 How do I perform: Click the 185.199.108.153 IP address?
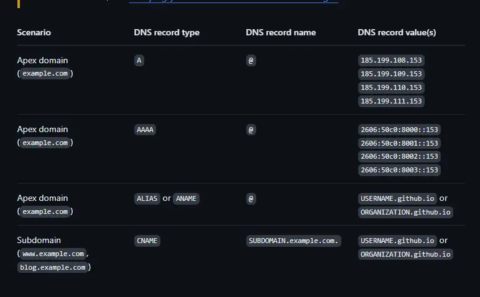click(x=391, y=60)
